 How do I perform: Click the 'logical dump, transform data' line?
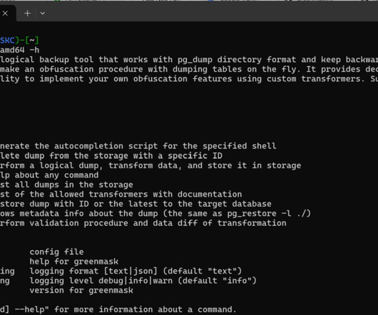[150, 165]
